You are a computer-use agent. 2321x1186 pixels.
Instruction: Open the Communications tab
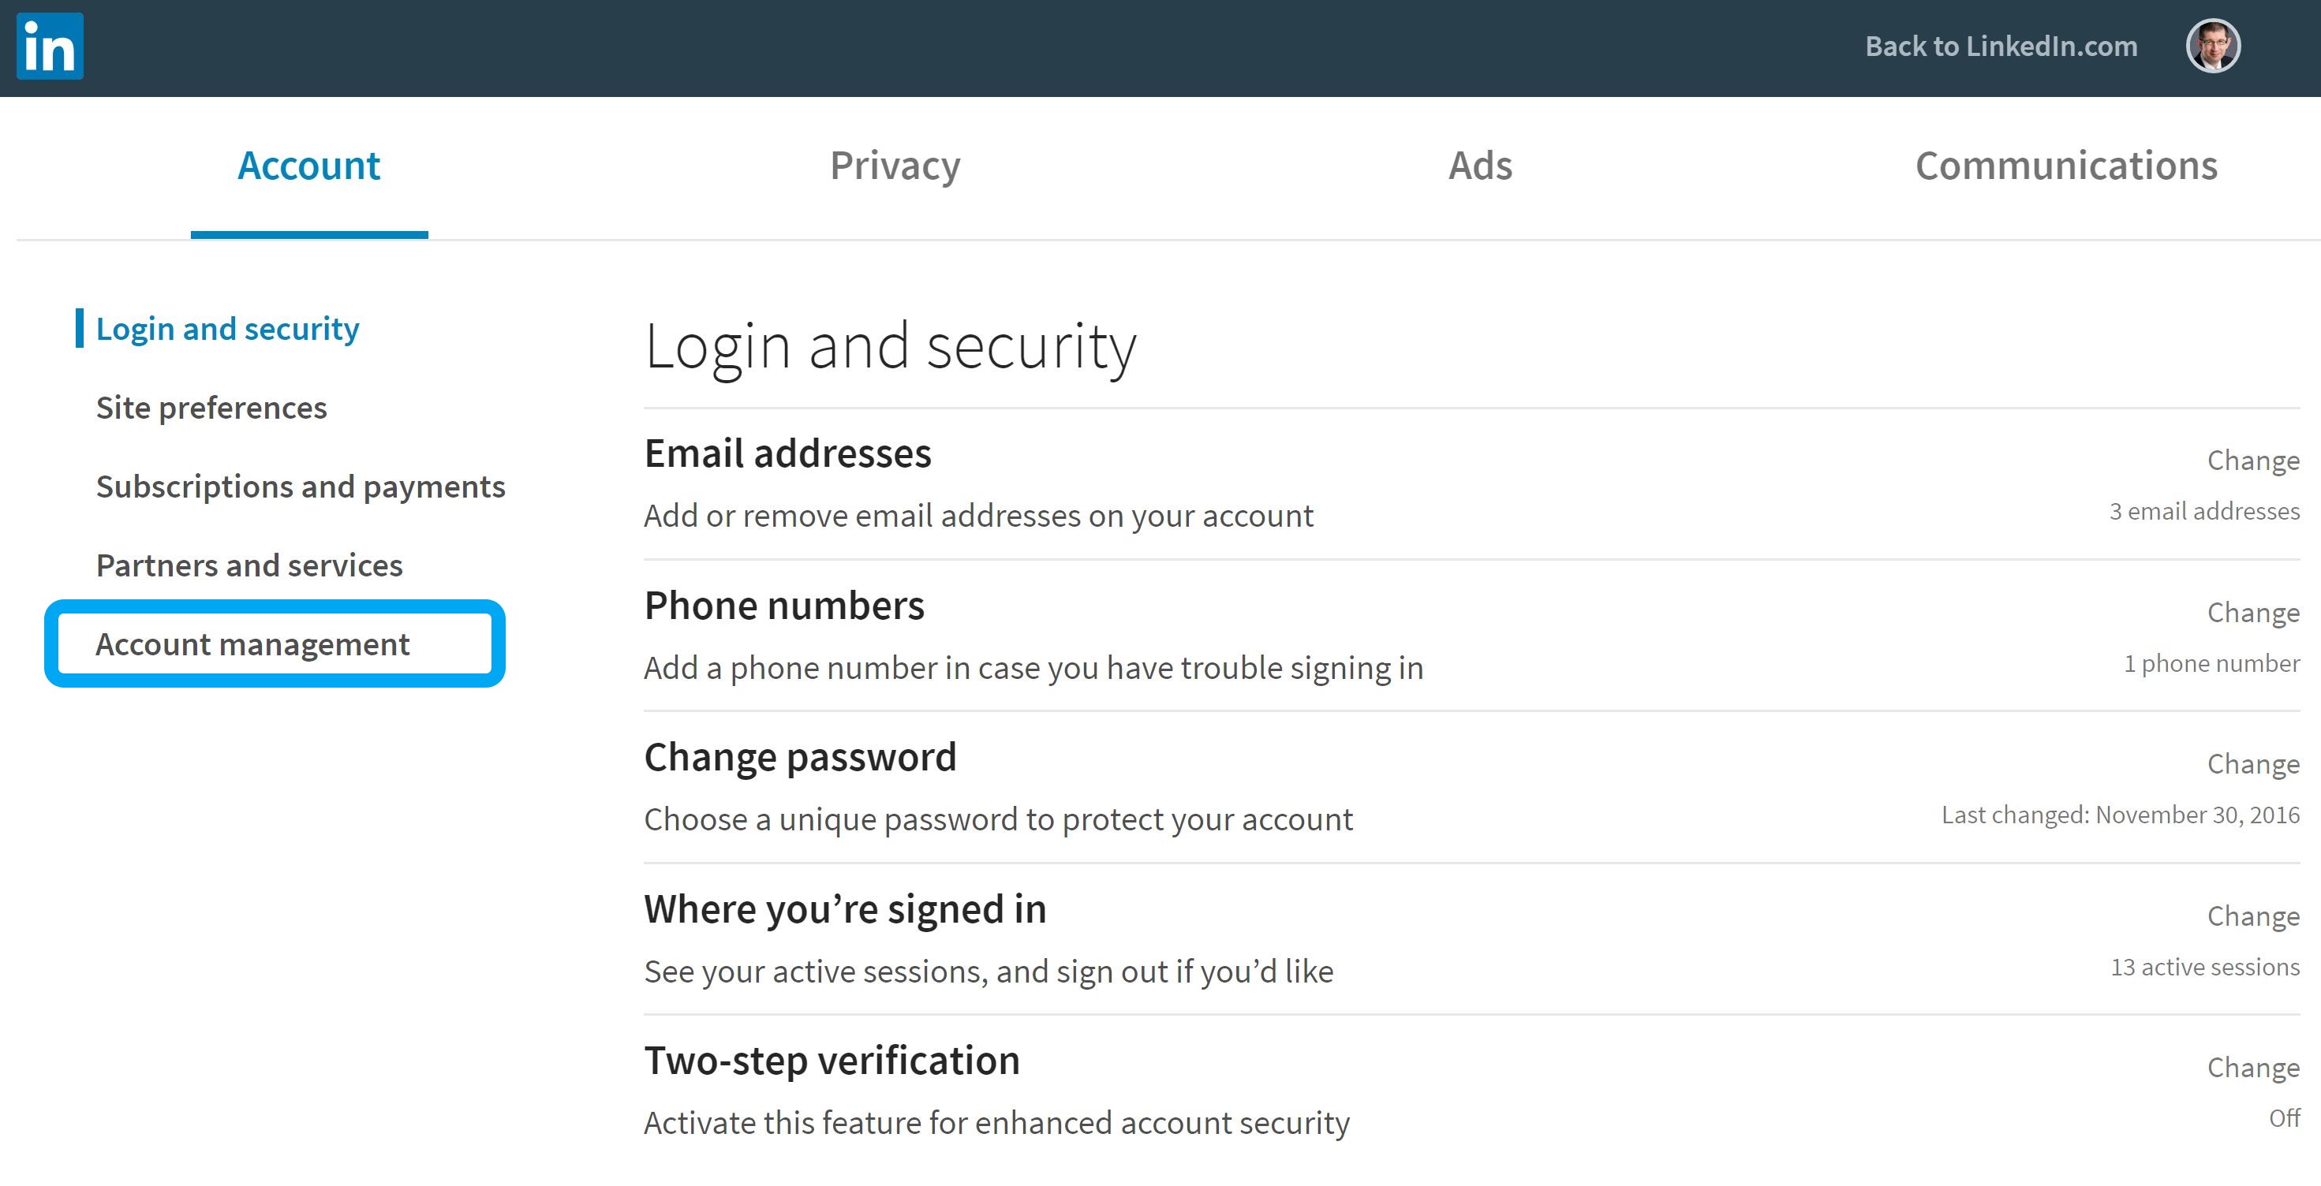pyautogui.click(x=2066, y=166)
